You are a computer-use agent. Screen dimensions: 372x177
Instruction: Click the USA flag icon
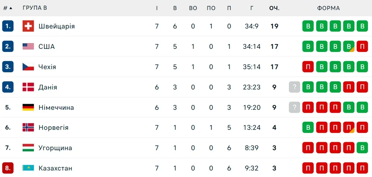click(x=28, y=46)
